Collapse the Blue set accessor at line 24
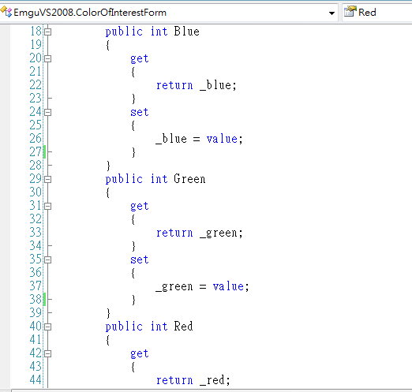 click(x=47, y=113)
